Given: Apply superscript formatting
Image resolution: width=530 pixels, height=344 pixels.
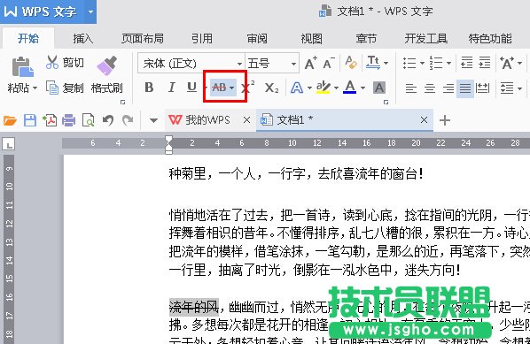Looking at the screenshot, I should click(249, 88).
